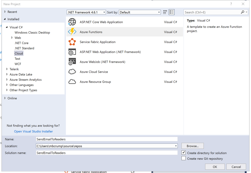
Task: Open the .NET Framework version dropdown
Action: click(x=86, y=12)
